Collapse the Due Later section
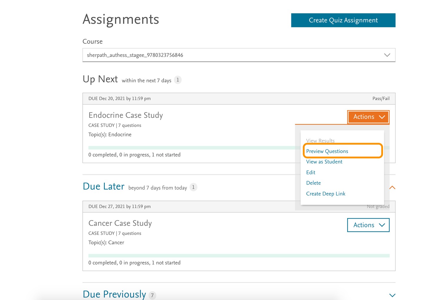Viewport: 421px width, 300px height. click(x=392, y=187)
